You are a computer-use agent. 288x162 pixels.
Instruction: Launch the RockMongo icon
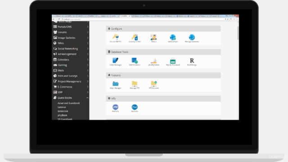click(x=192, y=61)
